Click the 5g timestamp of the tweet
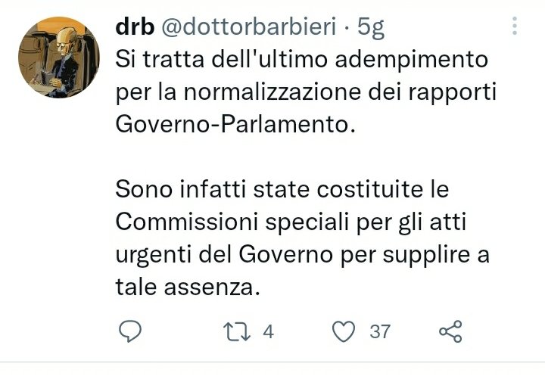Viewport: 545px width, 376px height. 371,28
